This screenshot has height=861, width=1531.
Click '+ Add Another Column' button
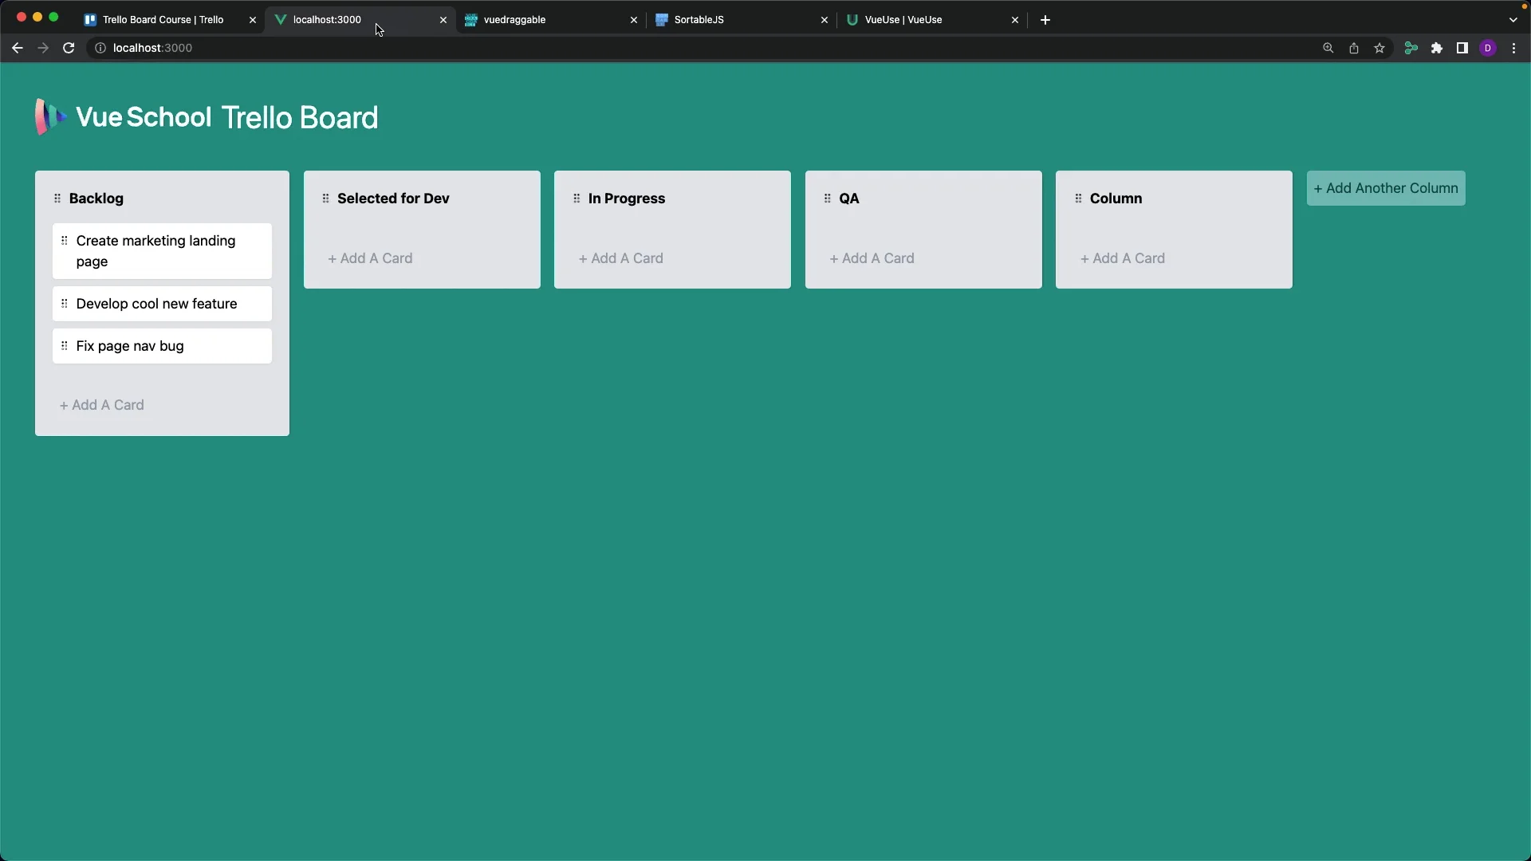1386,188
